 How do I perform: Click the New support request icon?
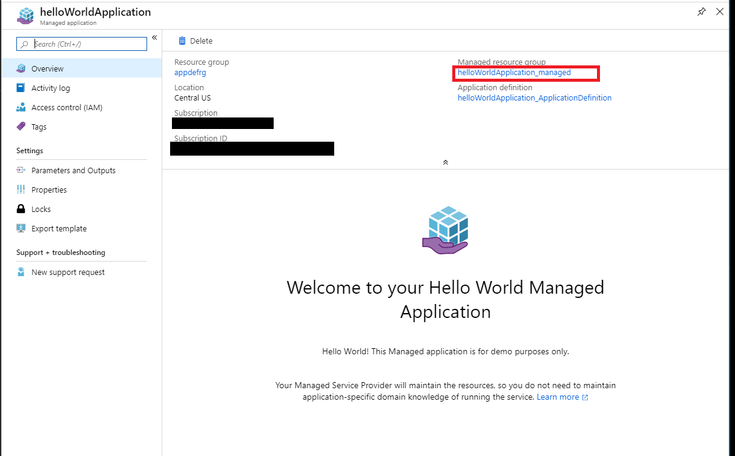point(21,272)
